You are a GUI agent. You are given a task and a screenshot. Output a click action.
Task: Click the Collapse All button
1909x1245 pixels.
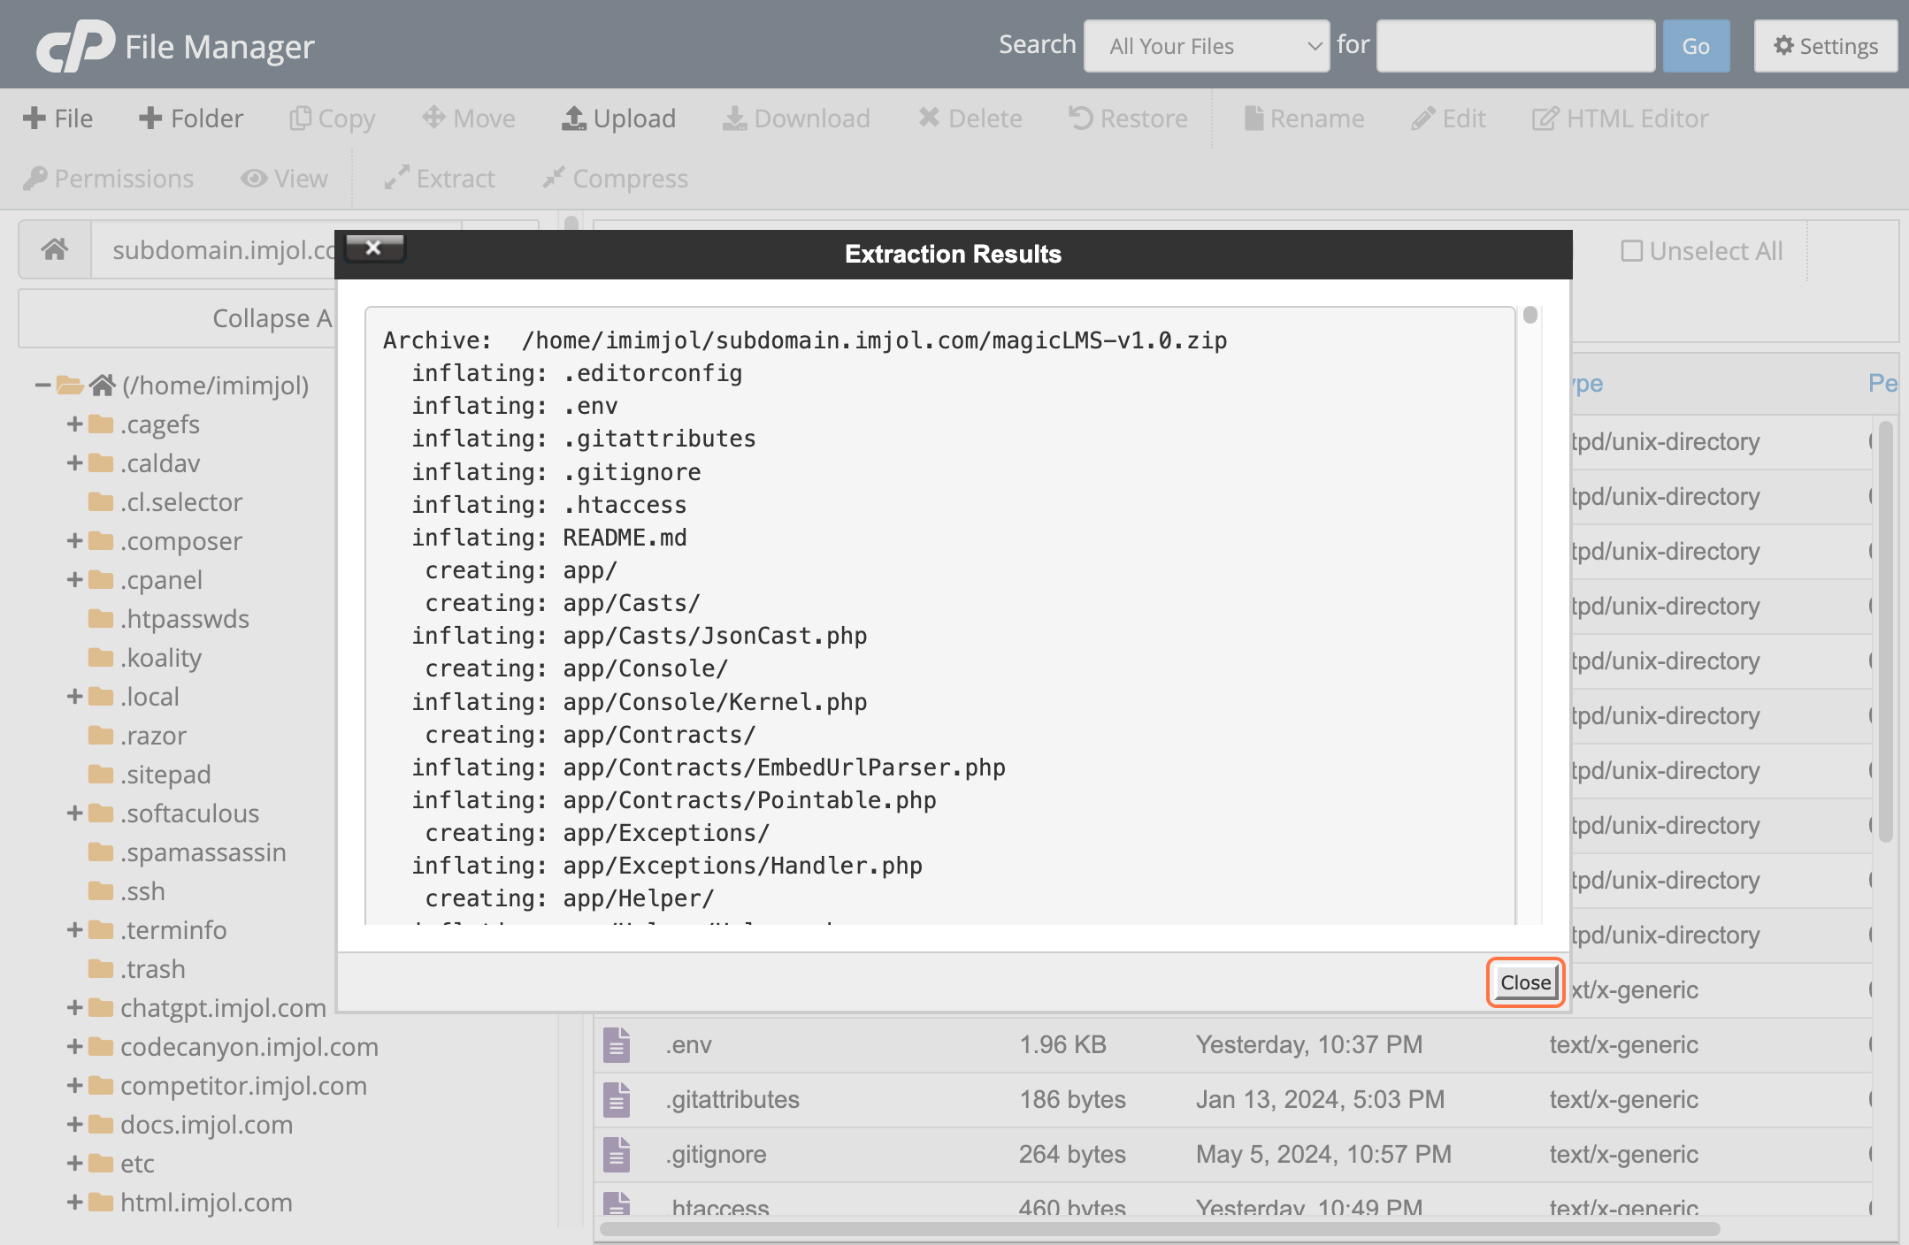point(177,318)
